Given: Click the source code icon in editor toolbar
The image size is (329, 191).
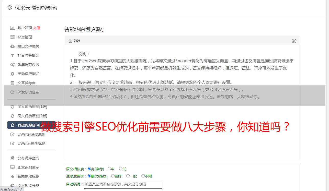Looking at the screenshot, I should click(71, 41).
